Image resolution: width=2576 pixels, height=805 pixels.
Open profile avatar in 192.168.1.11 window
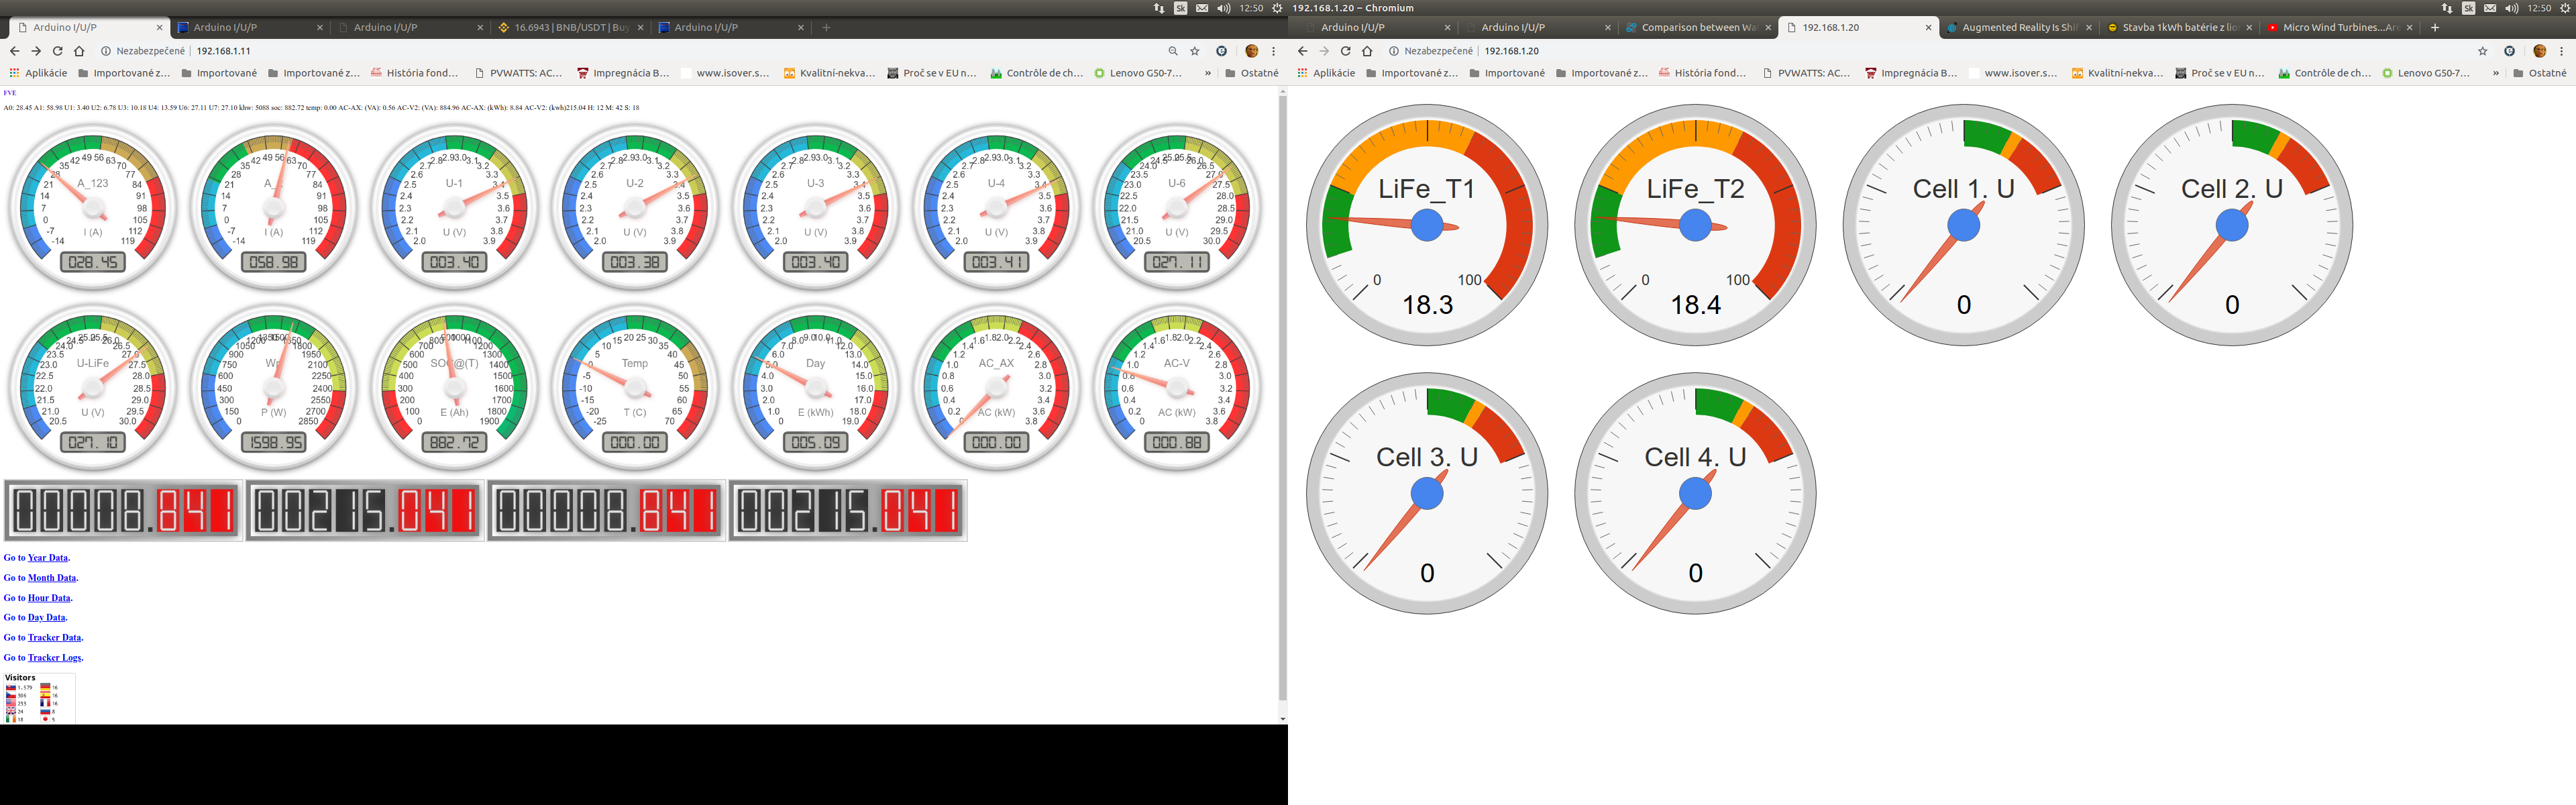(x=1251, y=51)
